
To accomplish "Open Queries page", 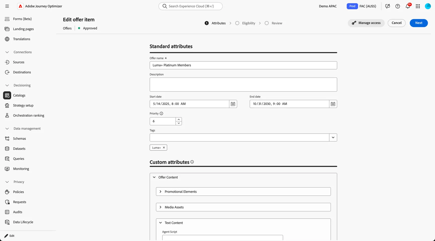I will tap(19, 159).
